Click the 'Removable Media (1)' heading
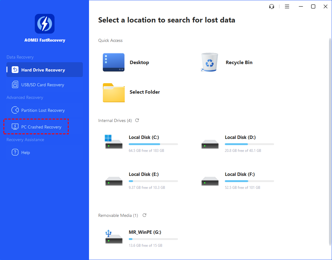This screenshot has width=332, height=260. 118,215
